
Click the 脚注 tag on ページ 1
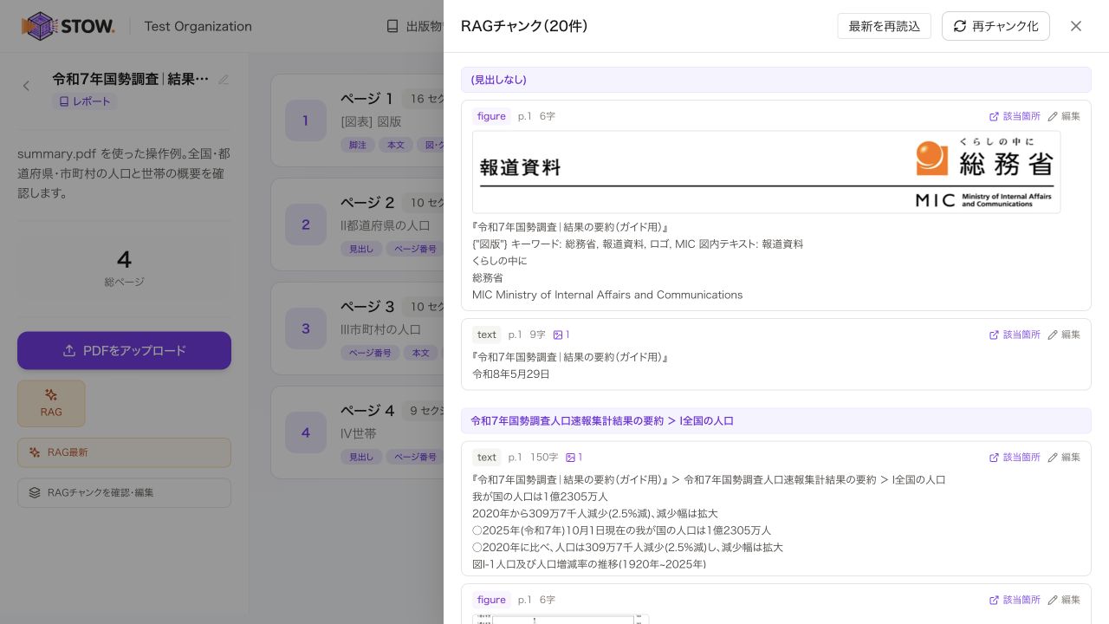(x=358, y=145)
